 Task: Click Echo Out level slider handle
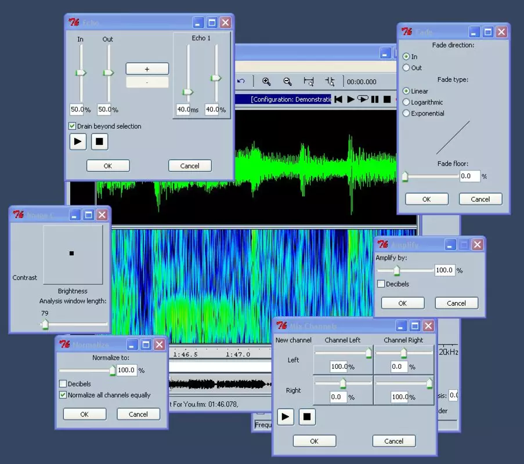(109, 72)
